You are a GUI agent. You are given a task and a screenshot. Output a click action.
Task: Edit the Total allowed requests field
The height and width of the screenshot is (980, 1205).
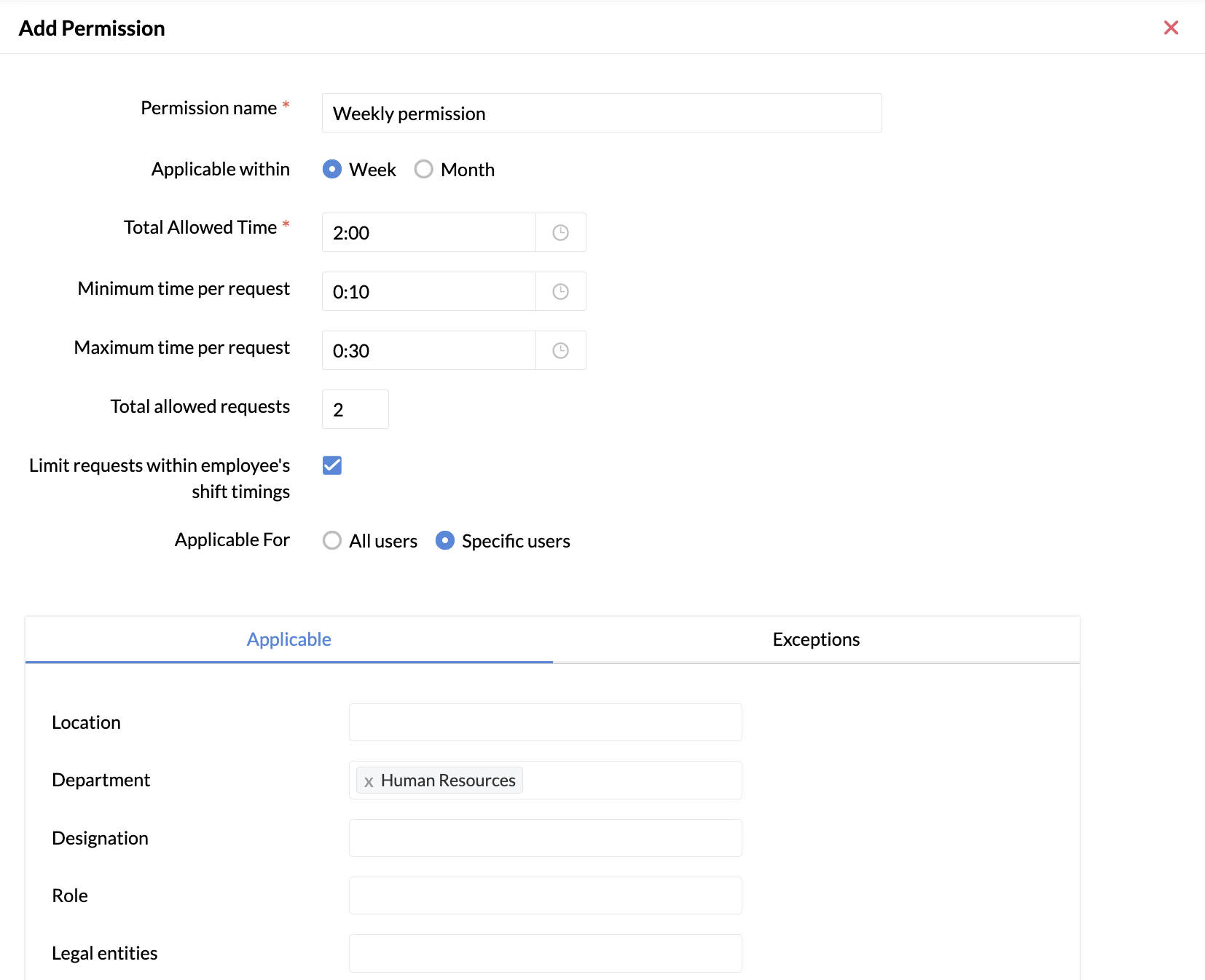tap(356, 409)
